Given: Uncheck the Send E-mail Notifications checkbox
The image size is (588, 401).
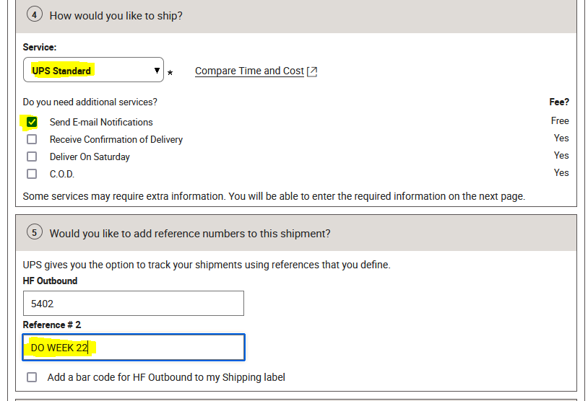Looking at the screenshot, I should point(32,122).
